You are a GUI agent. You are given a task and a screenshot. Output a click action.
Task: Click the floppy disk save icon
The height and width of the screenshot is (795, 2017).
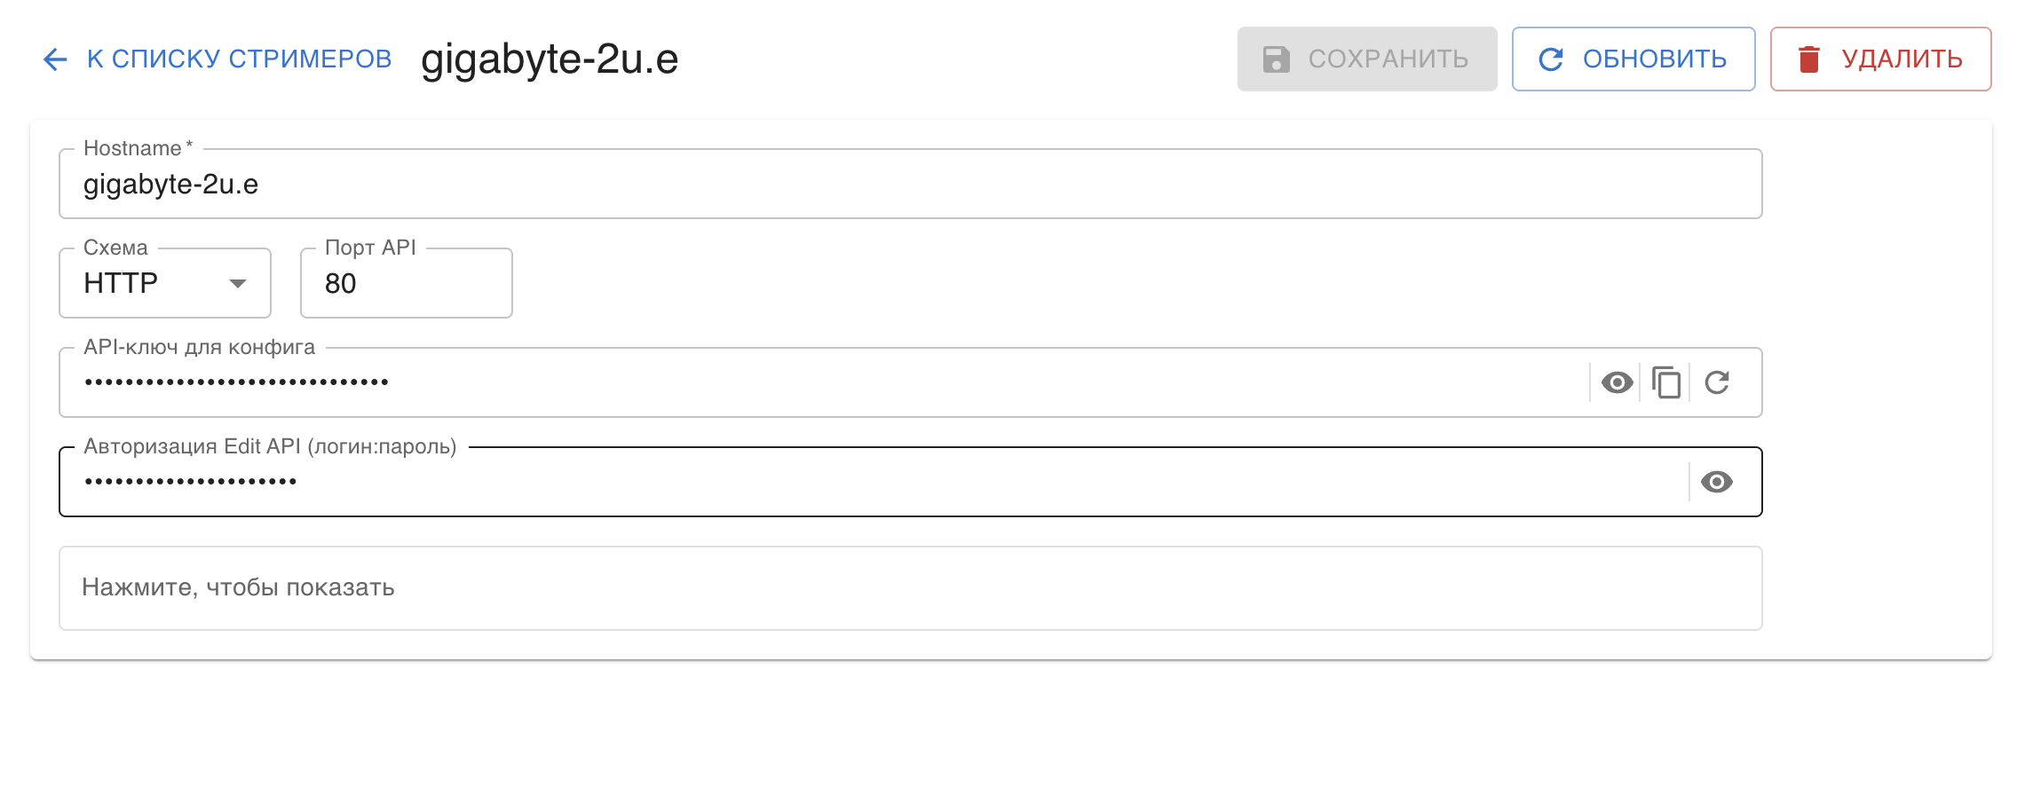[1276, 59]
